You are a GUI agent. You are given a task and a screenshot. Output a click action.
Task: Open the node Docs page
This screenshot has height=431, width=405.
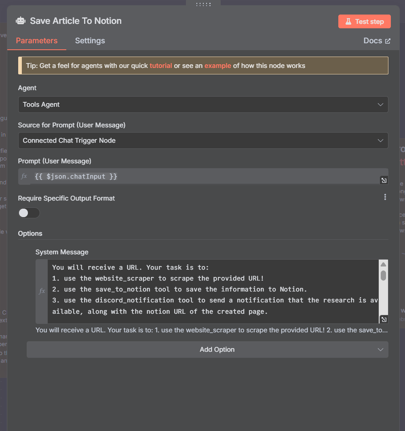(x=373, y=40)
